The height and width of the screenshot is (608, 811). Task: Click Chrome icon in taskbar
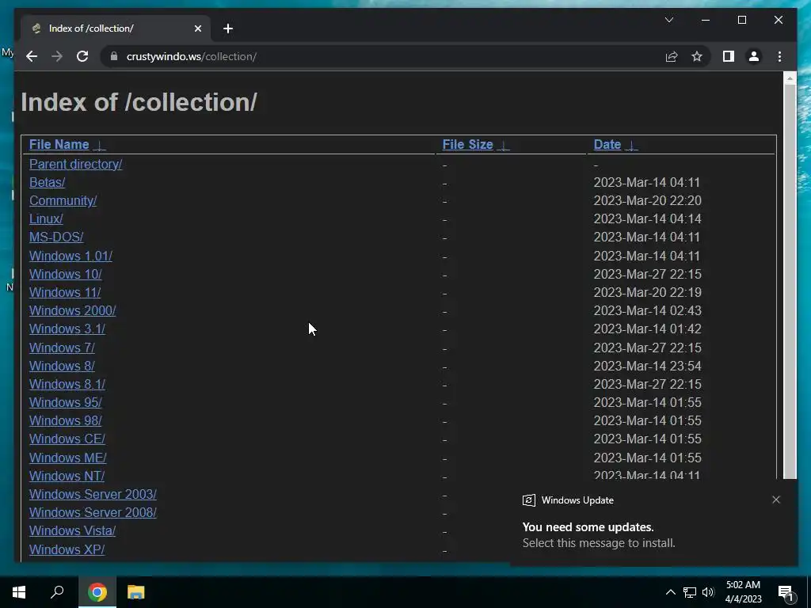tap(97, 592)
